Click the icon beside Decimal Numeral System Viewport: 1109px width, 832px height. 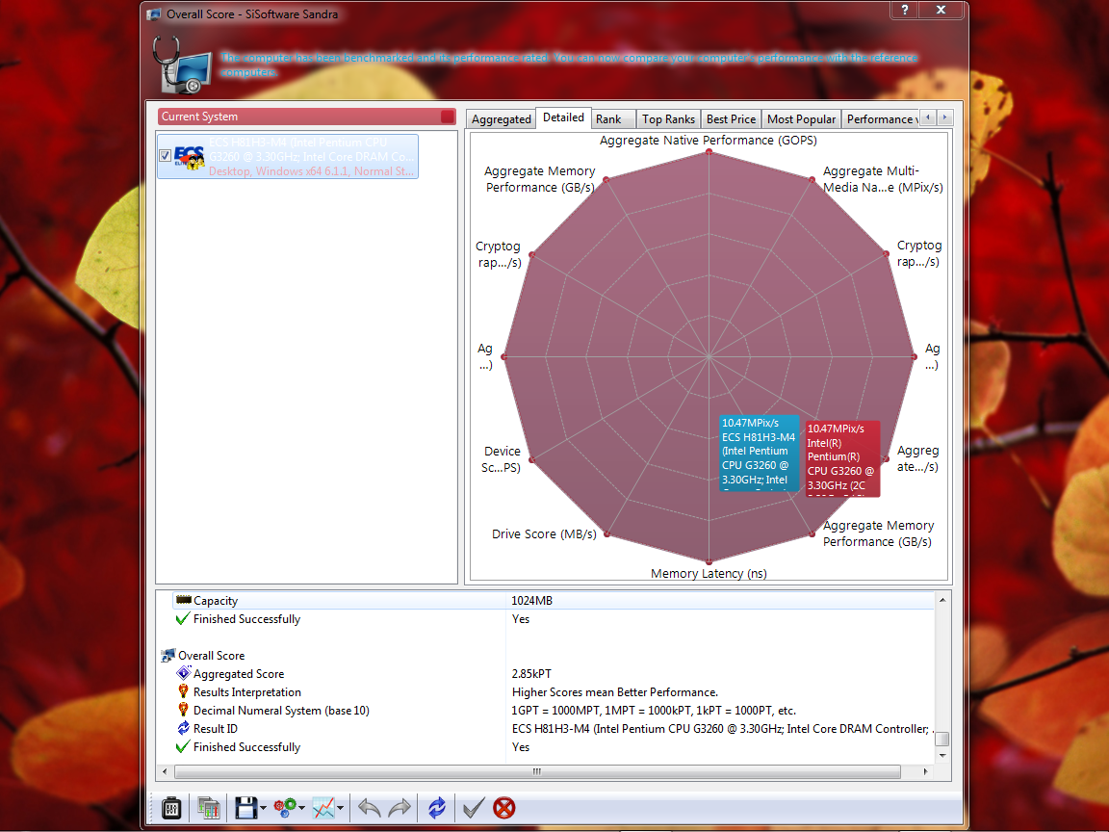183,710
